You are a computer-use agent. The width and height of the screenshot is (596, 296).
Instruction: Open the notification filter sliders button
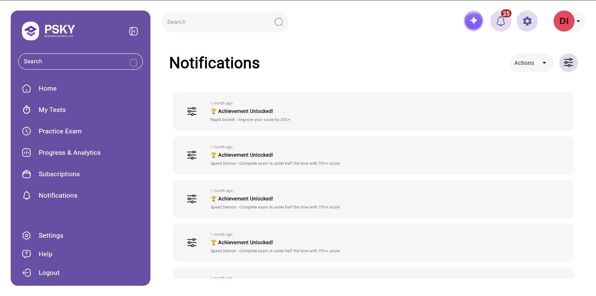tap(568, 63)
